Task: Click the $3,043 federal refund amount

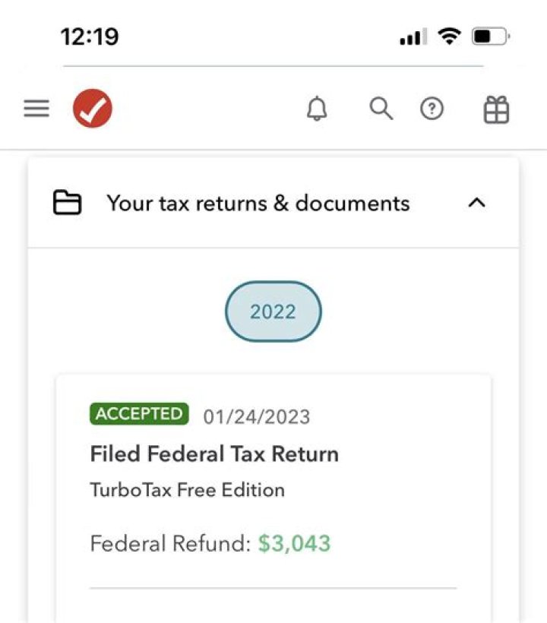Action: pos(294,544)
